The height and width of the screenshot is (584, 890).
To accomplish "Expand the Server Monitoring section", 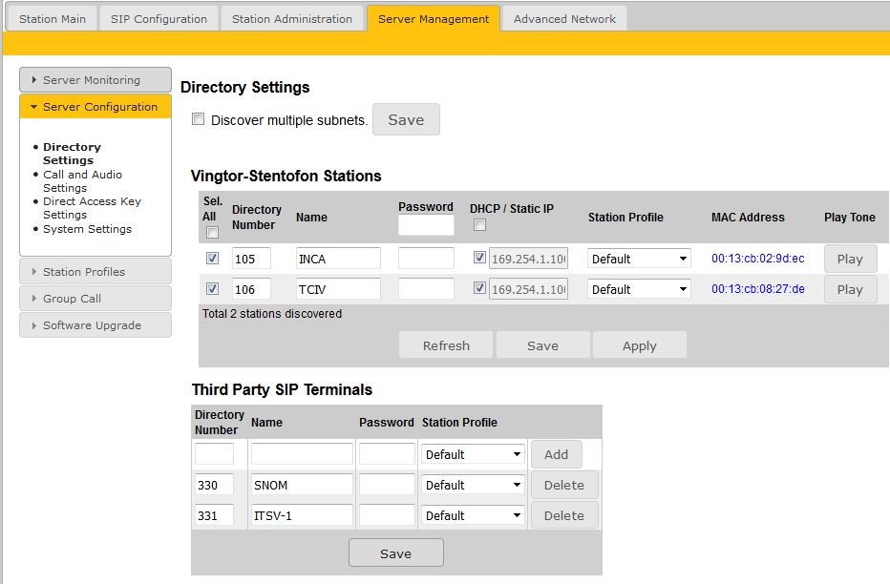I will pos(95,80).
